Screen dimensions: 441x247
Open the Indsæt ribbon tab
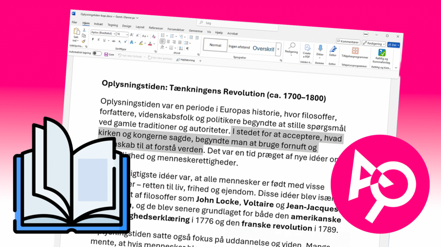98,24
